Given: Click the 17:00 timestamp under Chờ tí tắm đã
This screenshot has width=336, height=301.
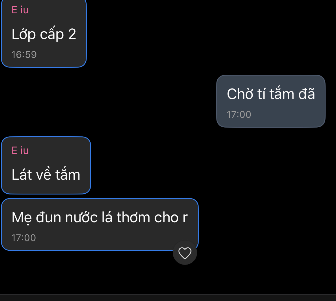Looking at the screenshot, I should coord(239,115).
